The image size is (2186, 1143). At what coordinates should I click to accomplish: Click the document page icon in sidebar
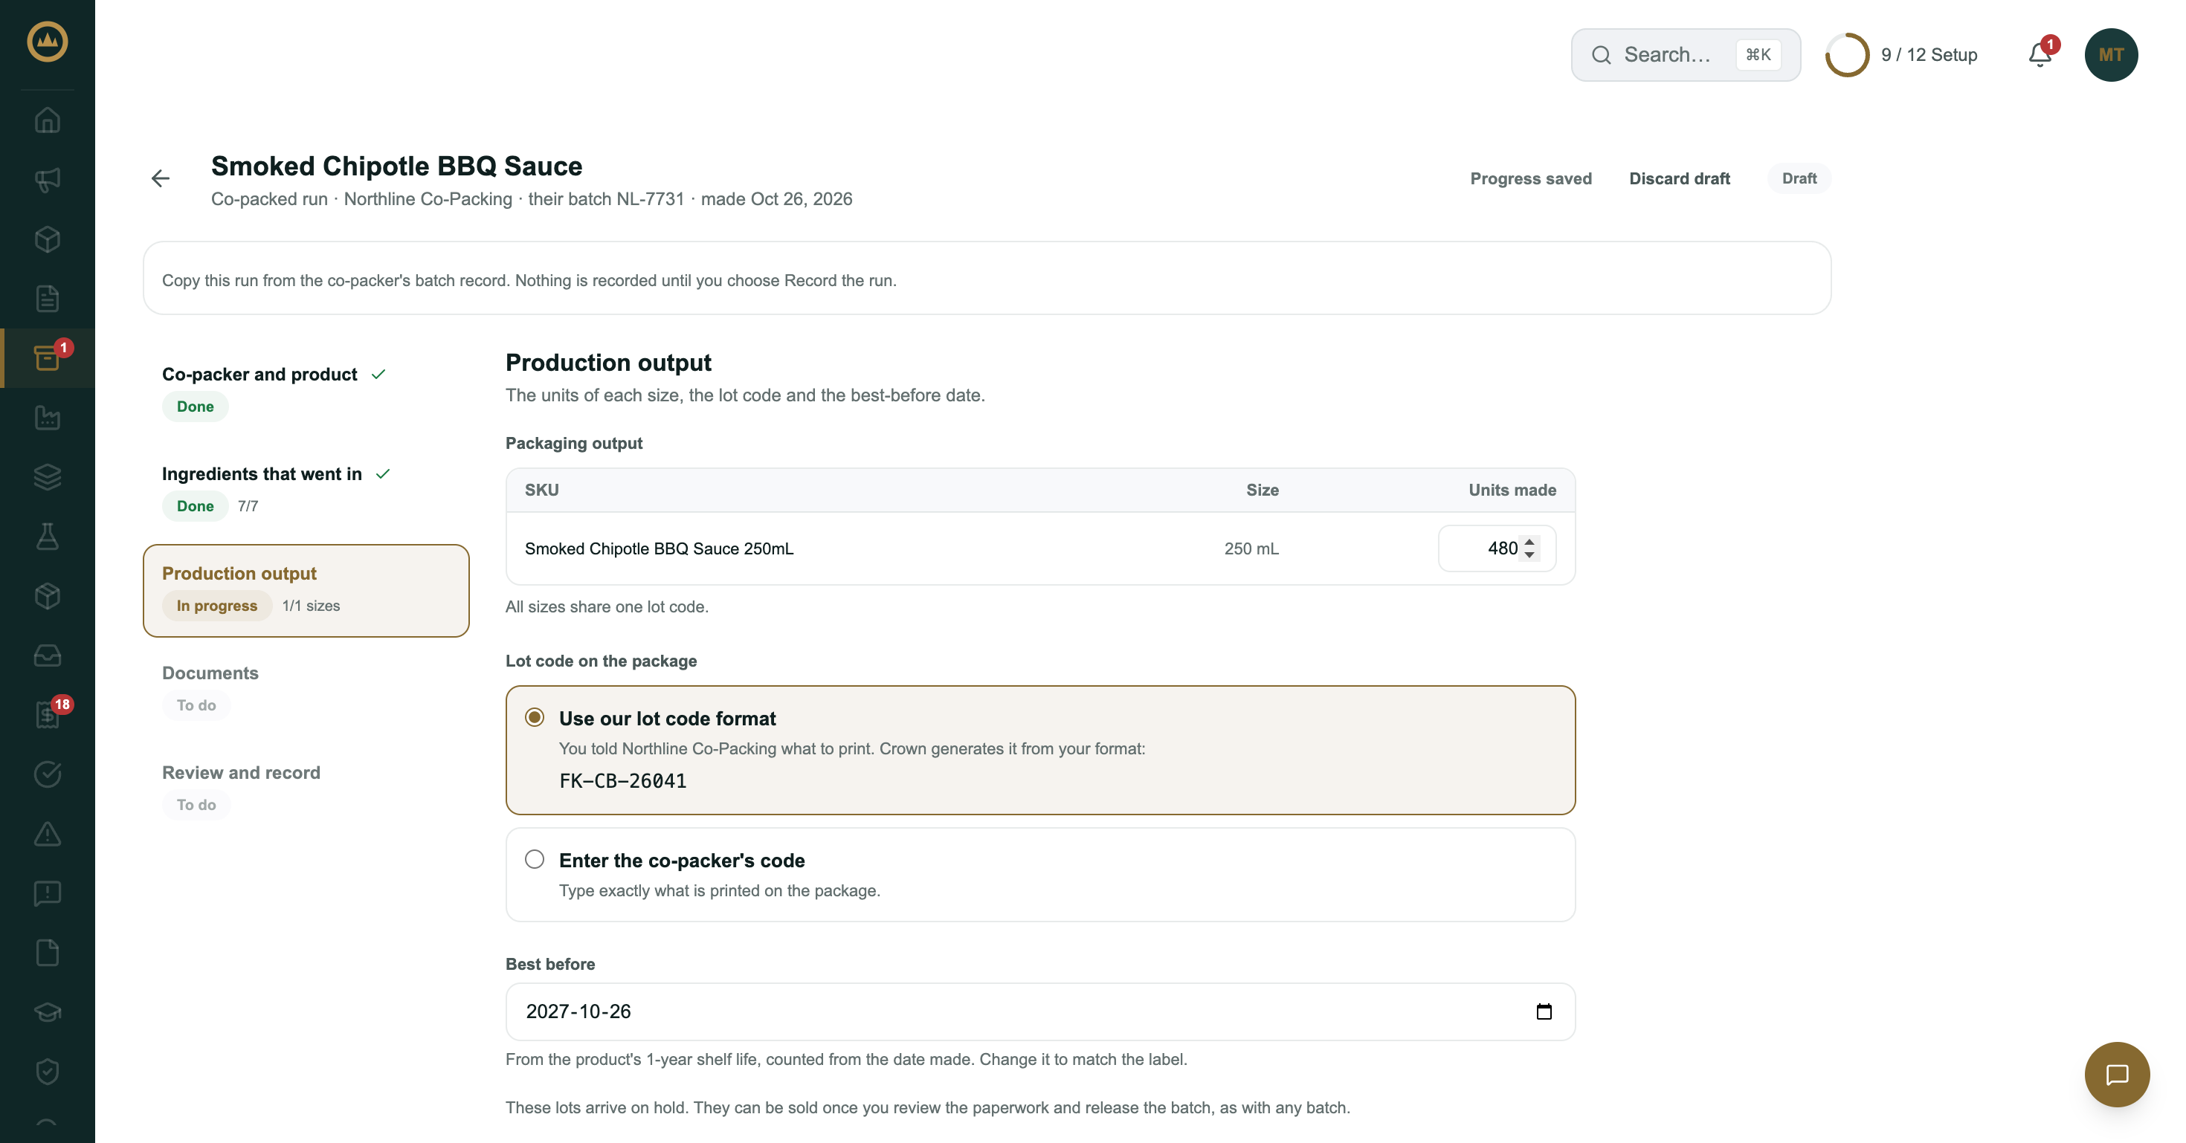click(48, 299)
